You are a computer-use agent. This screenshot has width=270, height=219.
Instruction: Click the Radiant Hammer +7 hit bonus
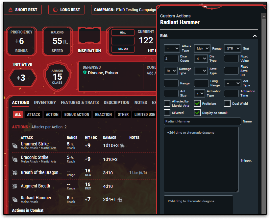[88, 199]
